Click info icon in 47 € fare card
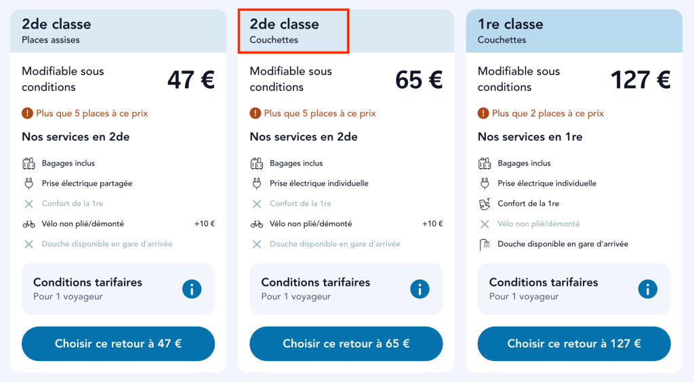The width and height of the screenshot is (694, 382). tap(192, 289)
